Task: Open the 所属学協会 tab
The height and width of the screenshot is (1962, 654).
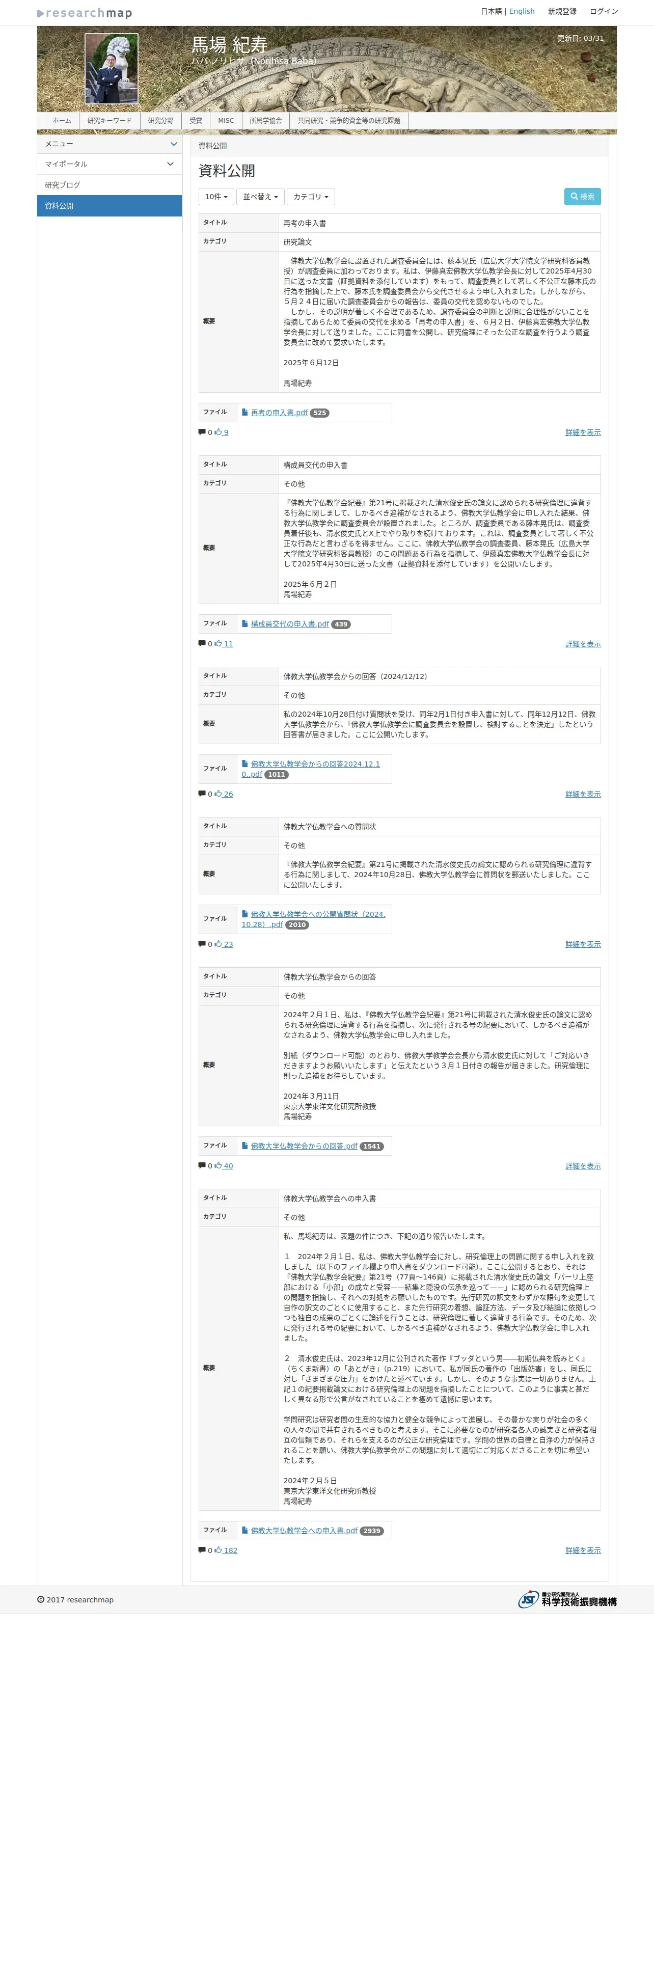Action: coord(266,120)
